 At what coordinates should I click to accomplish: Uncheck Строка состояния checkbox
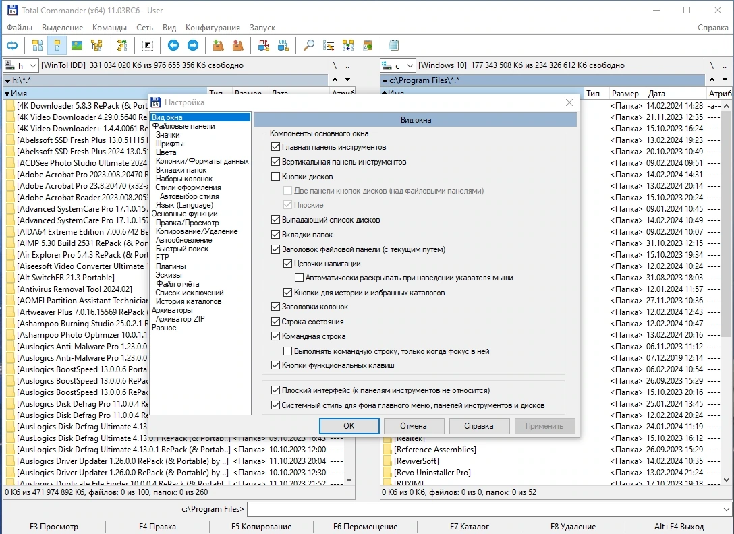pos(276,322)
